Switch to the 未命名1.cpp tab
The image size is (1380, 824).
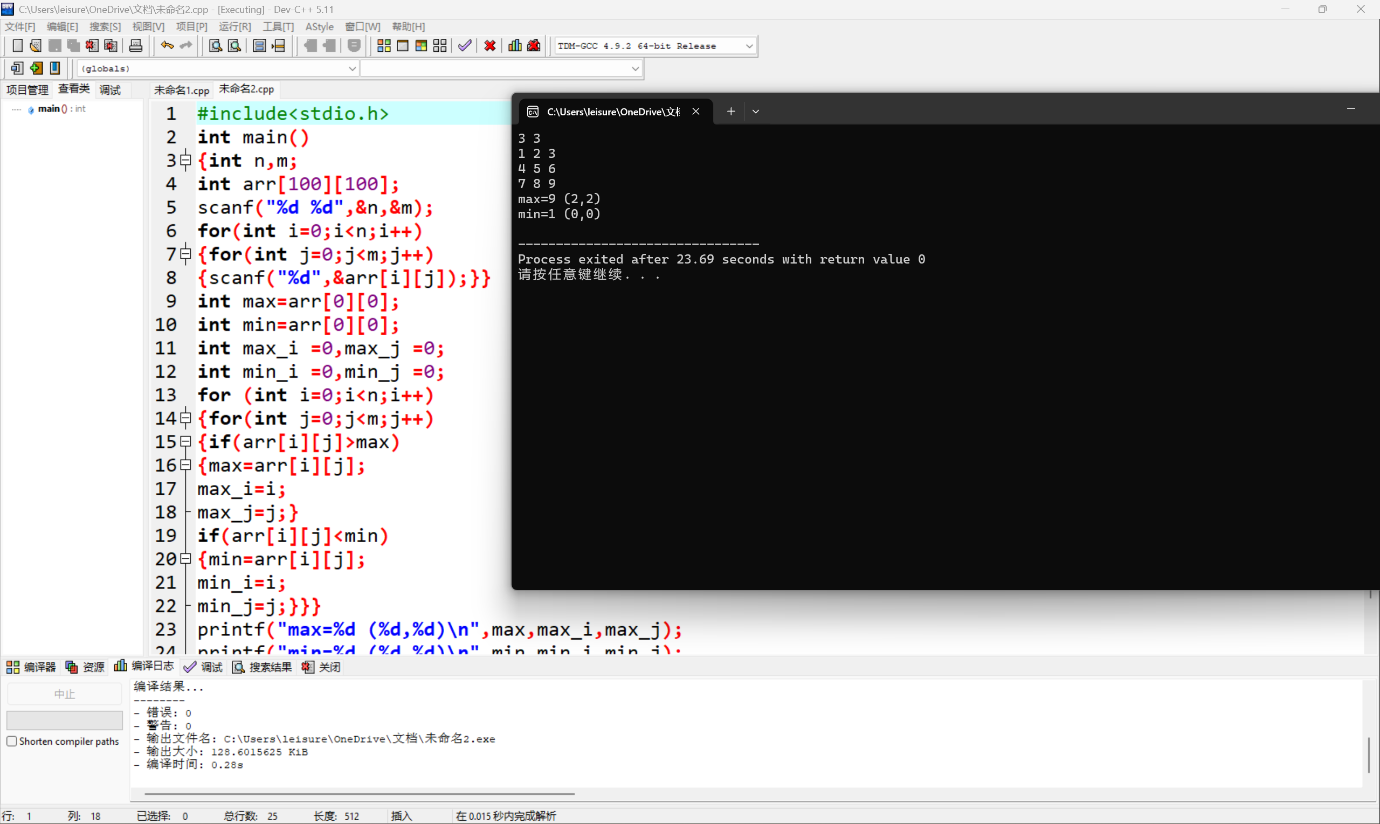[x=181, y=89]
